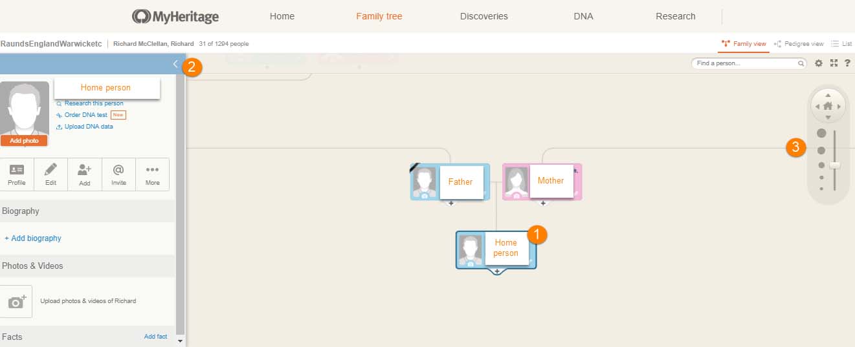This screenshot has height=347, width=855.
Task: Click the home icon in navigation pad
Action: 828,106
